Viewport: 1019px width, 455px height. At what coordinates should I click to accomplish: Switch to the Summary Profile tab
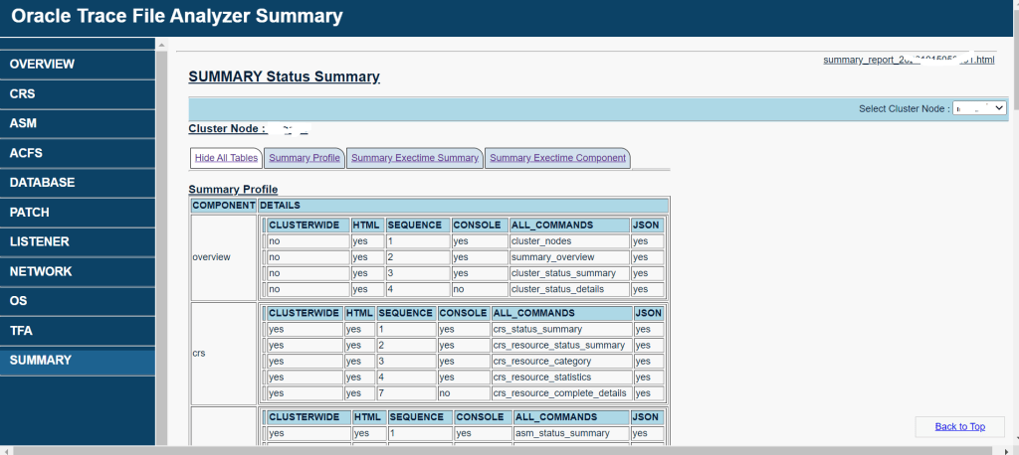pyautogui.click(x=304, y=158)
